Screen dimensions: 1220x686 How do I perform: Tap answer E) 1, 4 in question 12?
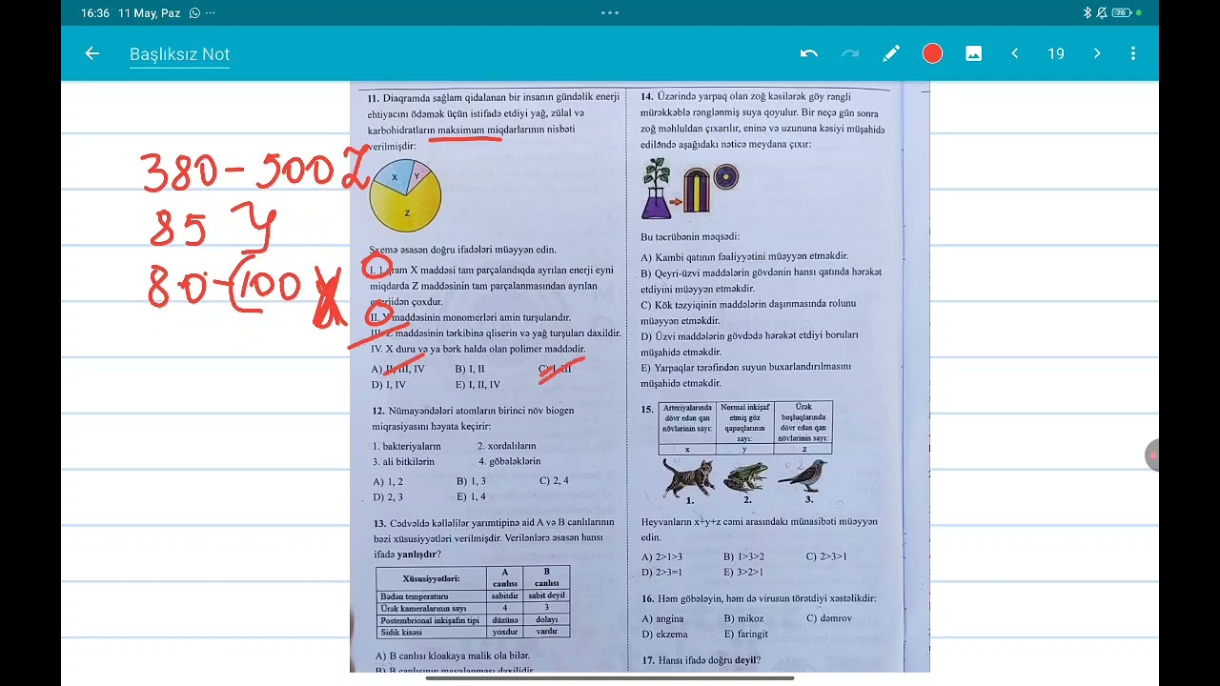[x=471, y=496]
